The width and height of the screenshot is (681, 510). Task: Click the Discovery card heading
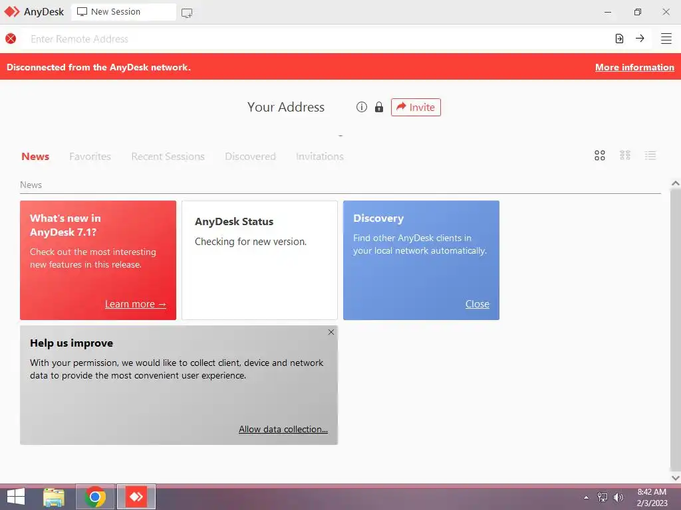[378, 218]
